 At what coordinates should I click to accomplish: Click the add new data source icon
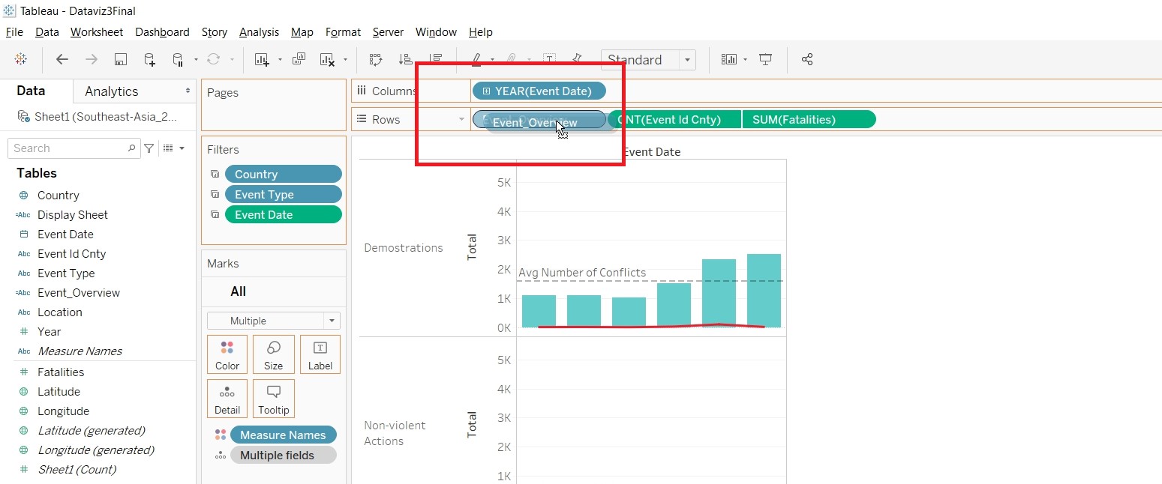(x=149, y=59)
